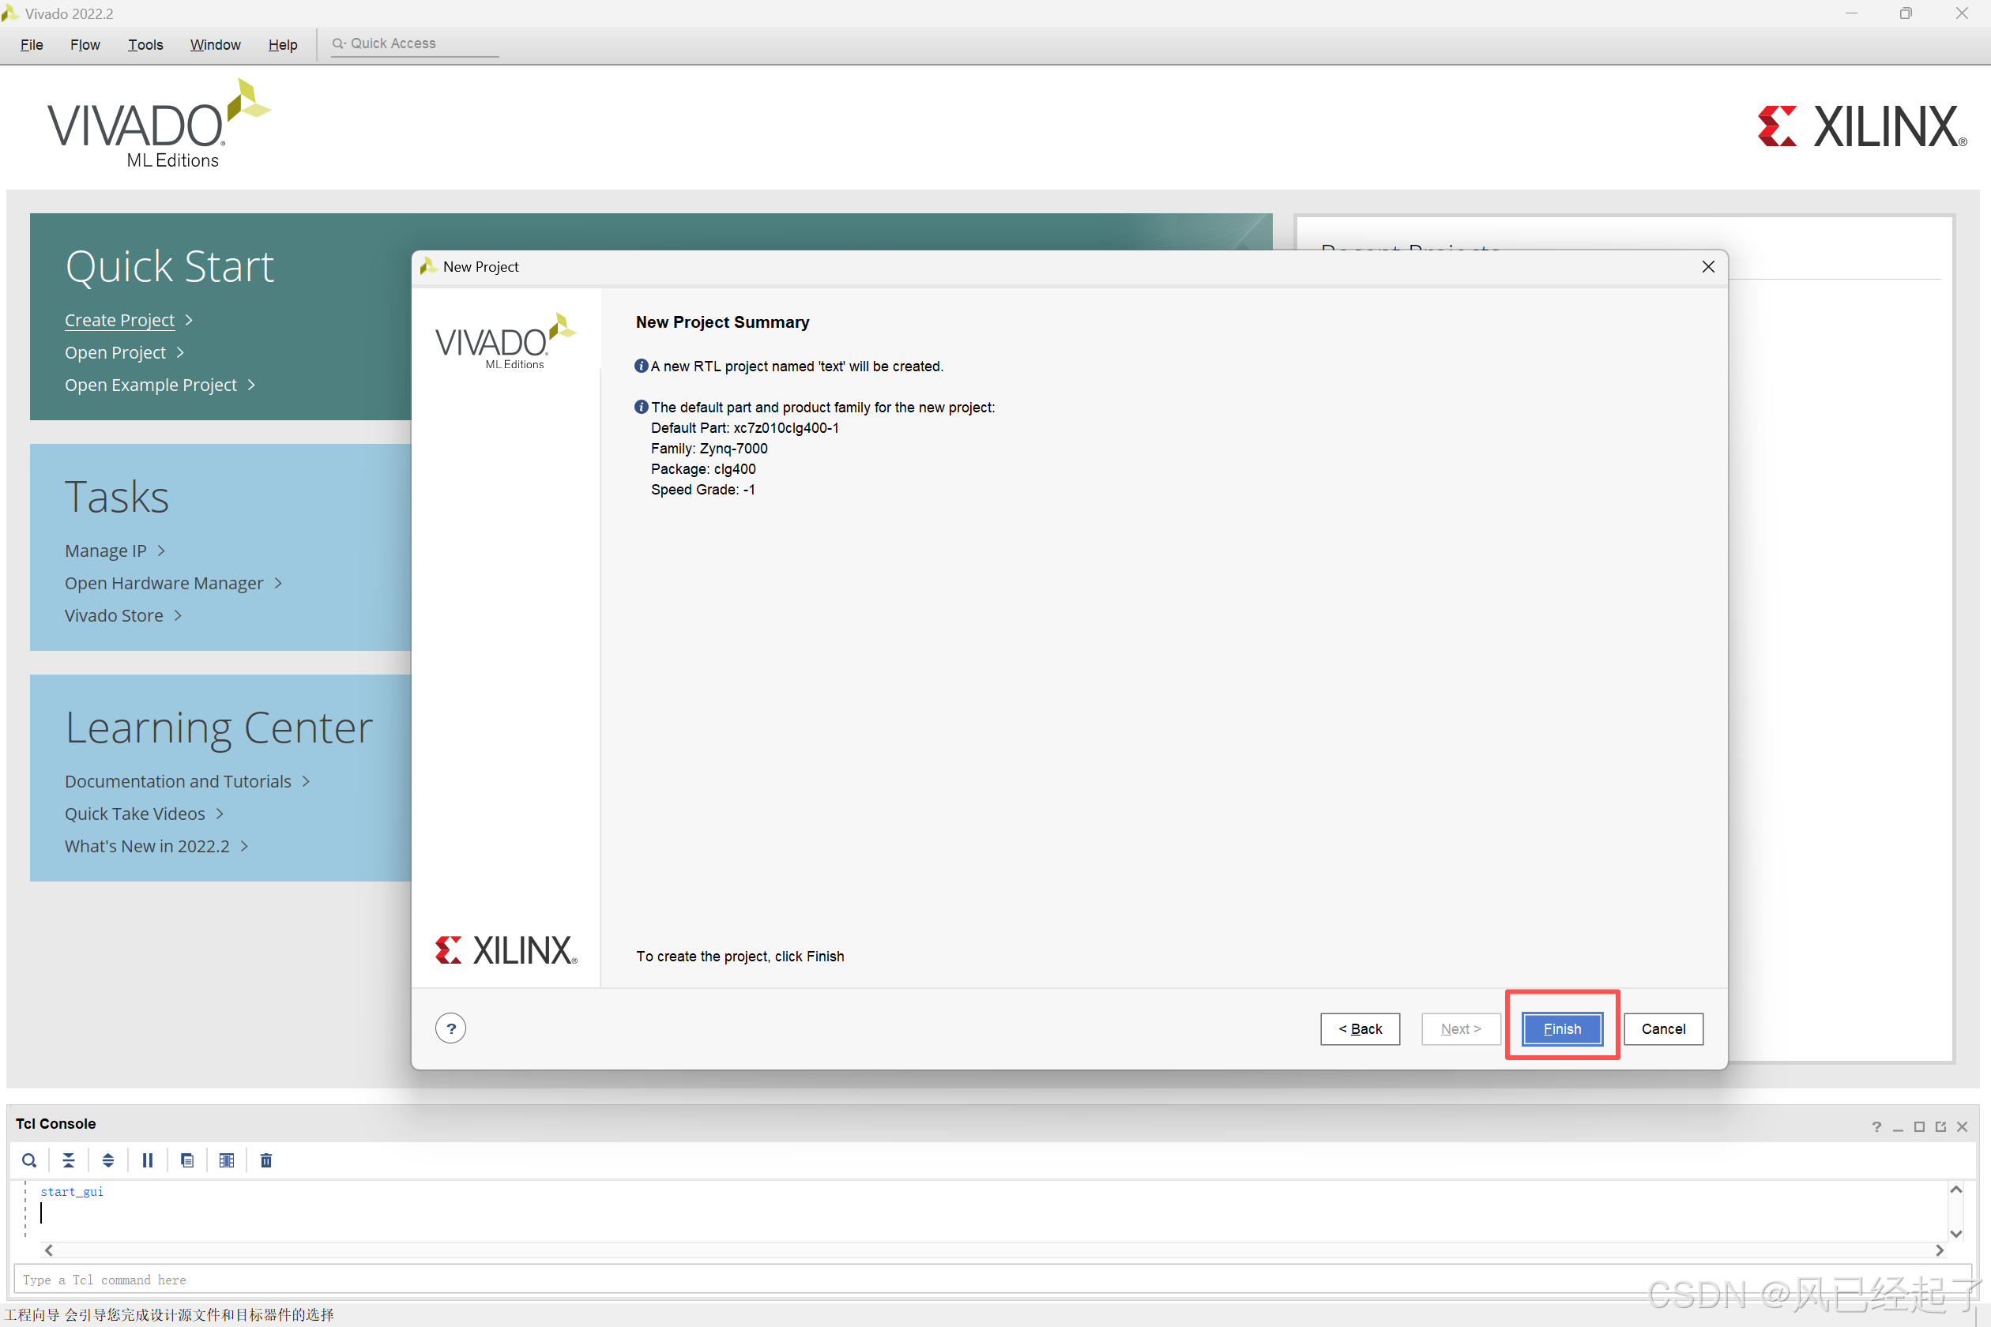Close the New Project dialog
1991x1327 pixels.
pos(1708,267)
